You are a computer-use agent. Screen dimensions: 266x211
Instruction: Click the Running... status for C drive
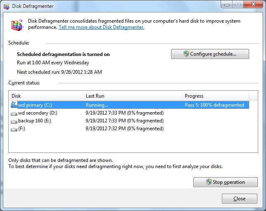(97, 105)
